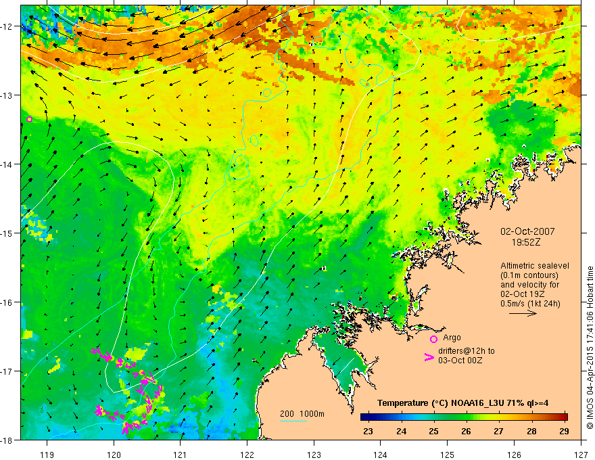595x460 pixels.
Task: Click the 121 longitude axis label
Action: [181, 455]
